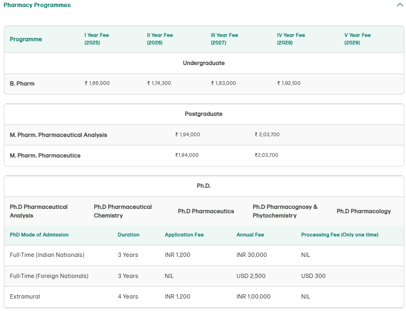The height and width of the screenshot is (311, 406).
Task: Collapse the Pharmacy Programmes section chevron
Action: pyautogui.click(x=400, y=5)
